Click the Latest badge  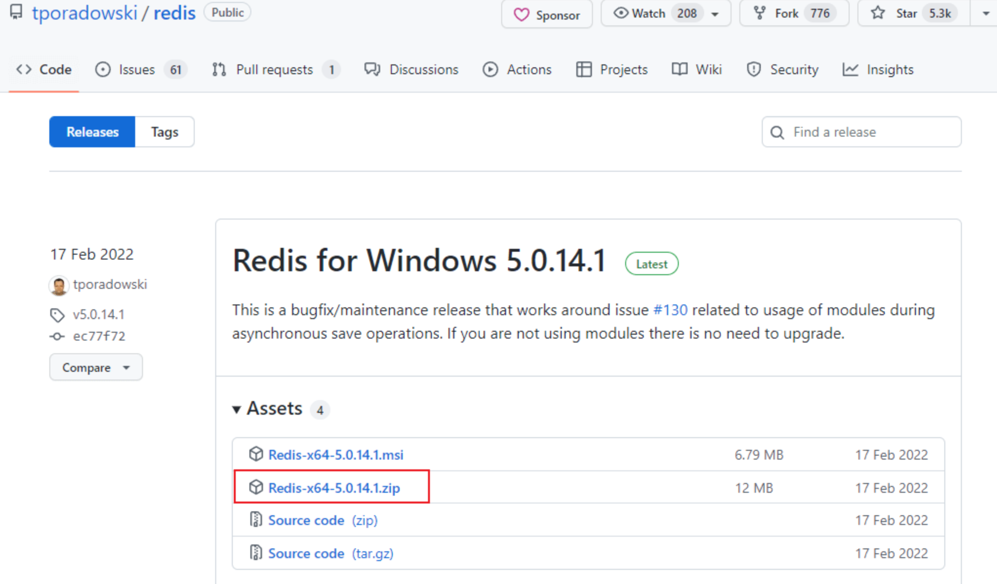(651, 264)
